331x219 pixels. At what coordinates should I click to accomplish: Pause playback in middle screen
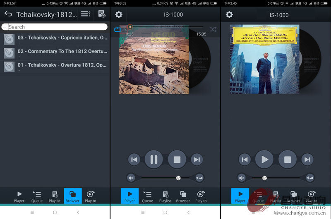coord(154,159)
